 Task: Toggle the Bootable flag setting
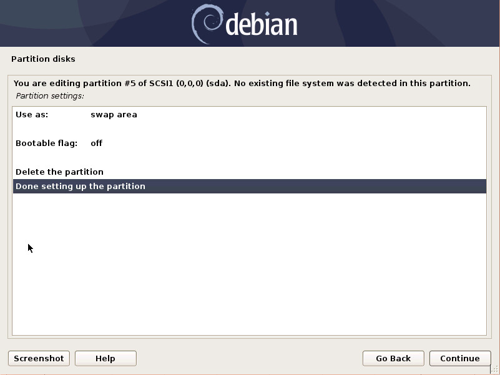pos(250,143)
